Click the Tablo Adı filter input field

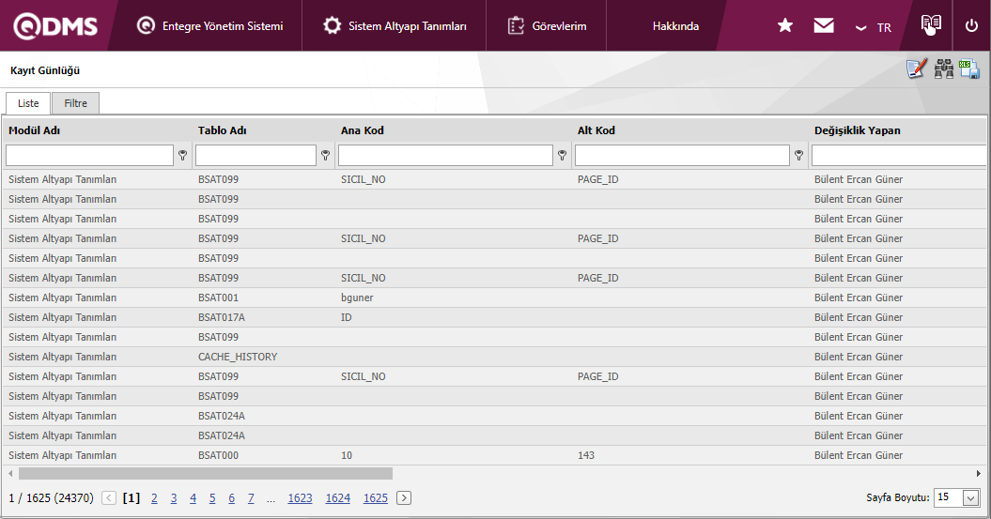[x=255, y=156]
